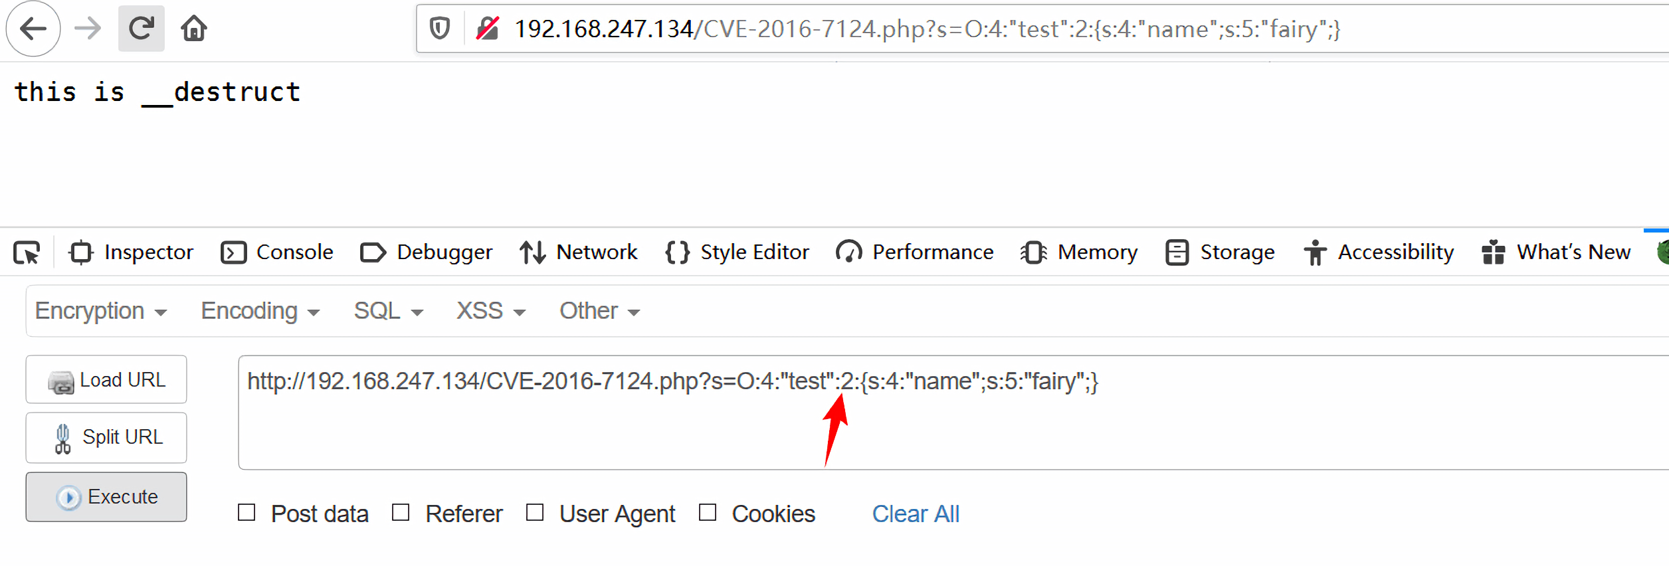
Task: Switch to the Storage tab
Action: click(1220, 252)
